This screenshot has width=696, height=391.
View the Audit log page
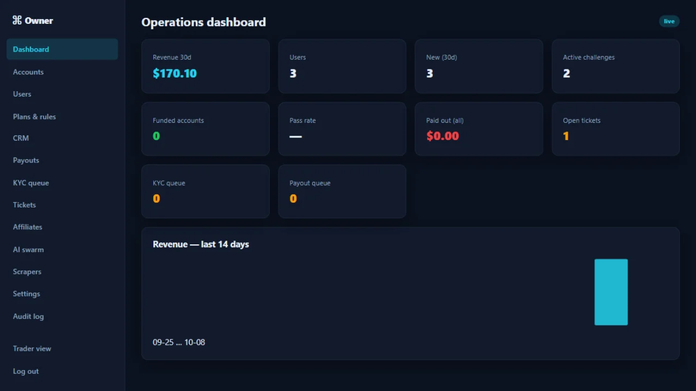pyautogui.click(x=62, y=316)
